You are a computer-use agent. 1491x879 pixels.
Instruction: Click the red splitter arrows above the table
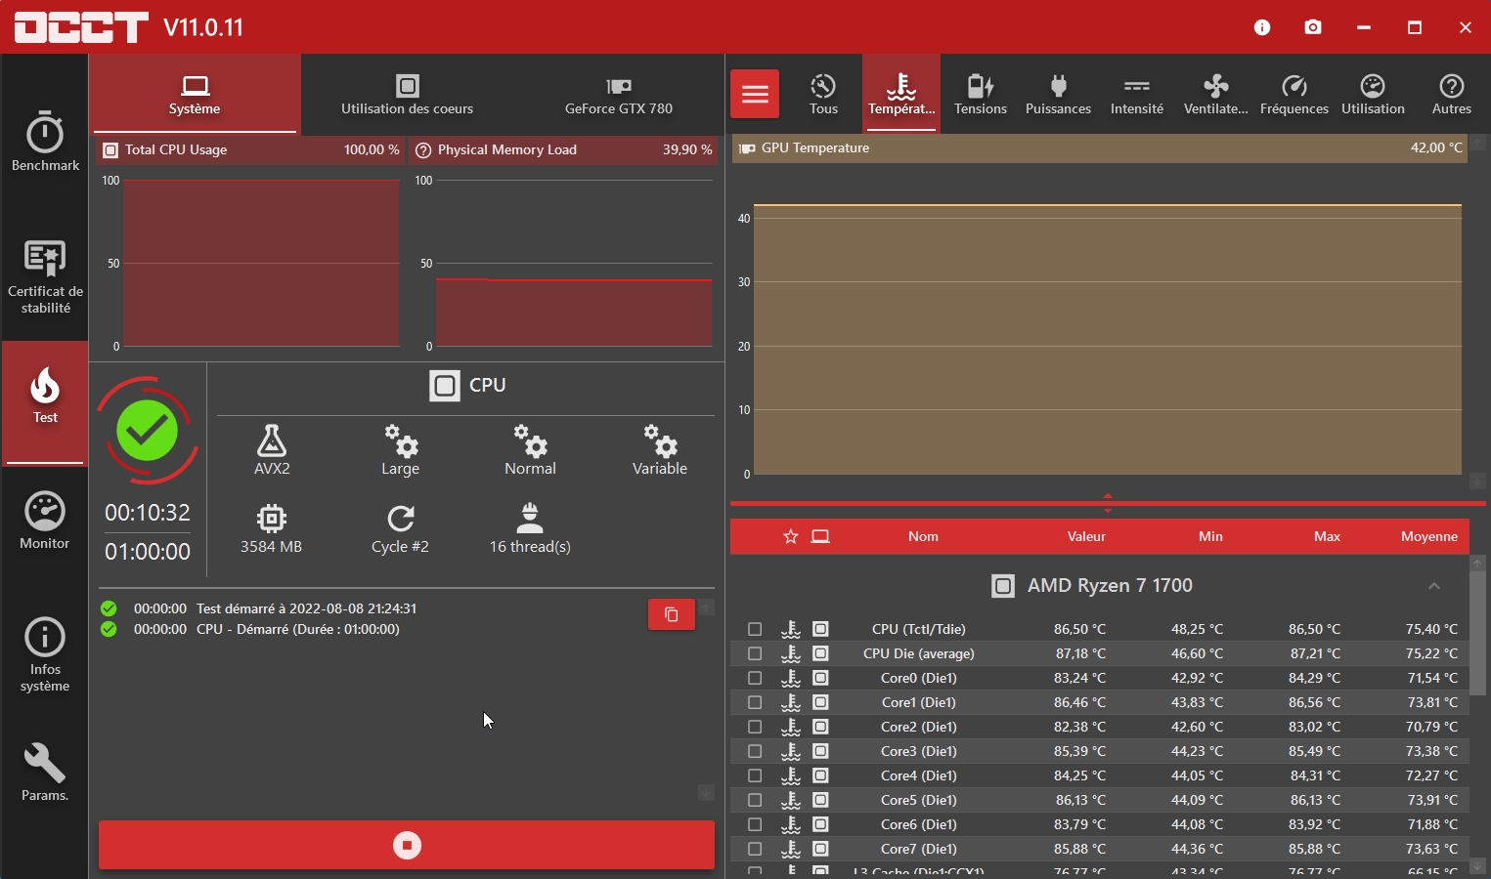point(1108,503)
